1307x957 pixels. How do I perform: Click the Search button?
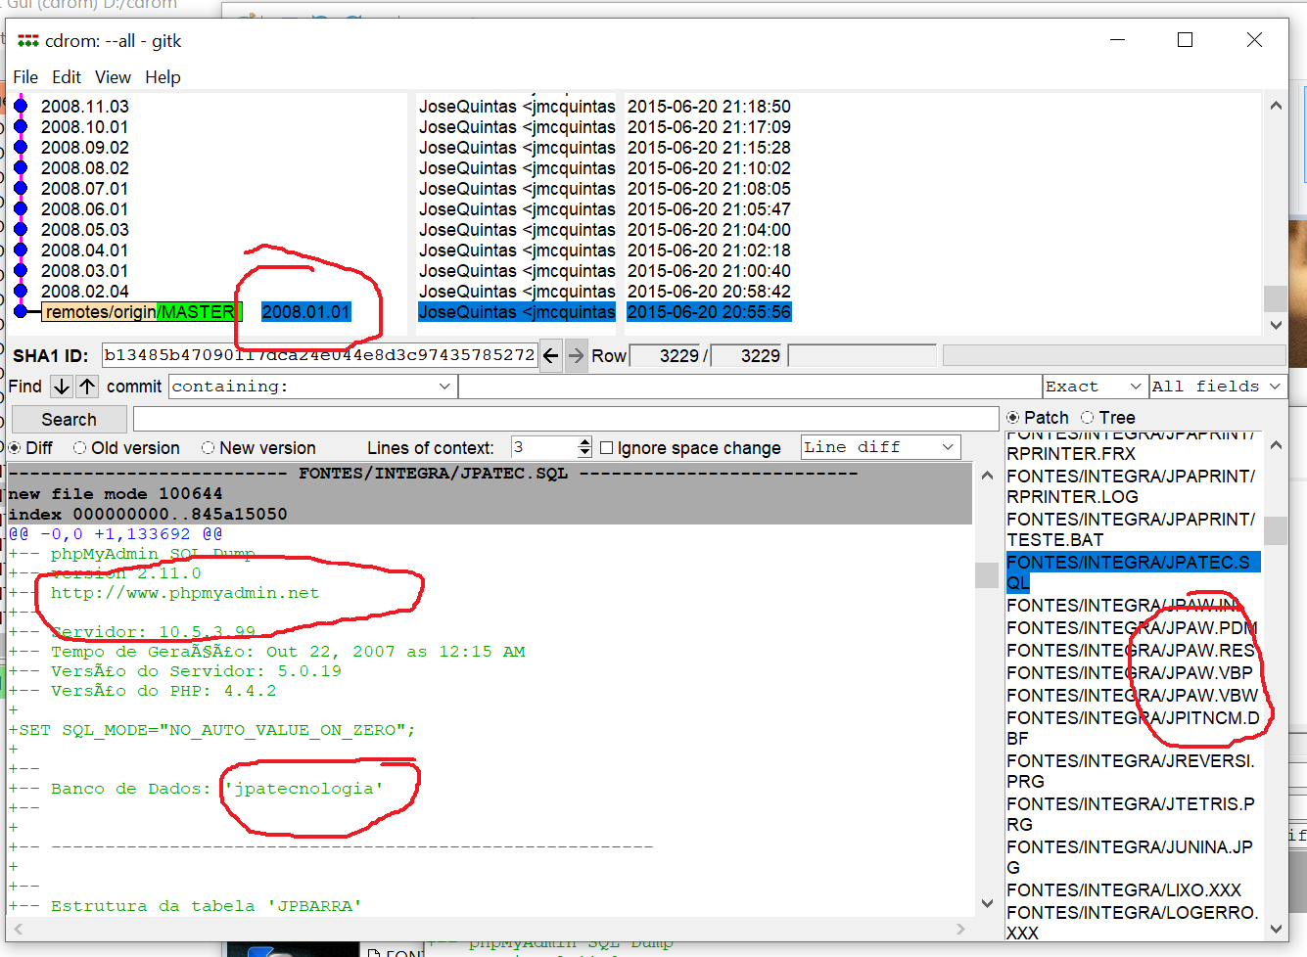point(69,420)
